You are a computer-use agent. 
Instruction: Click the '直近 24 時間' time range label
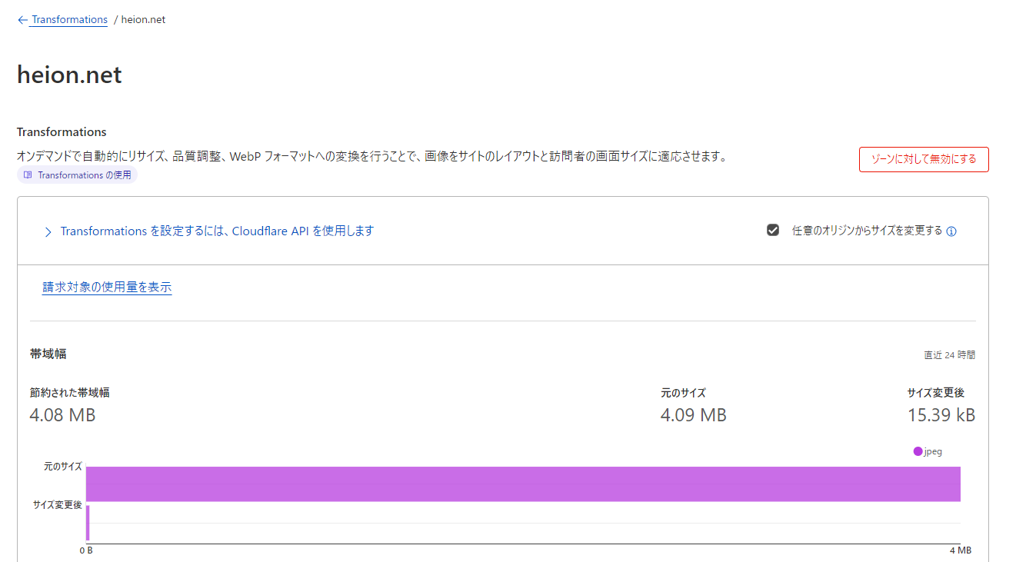949,355
